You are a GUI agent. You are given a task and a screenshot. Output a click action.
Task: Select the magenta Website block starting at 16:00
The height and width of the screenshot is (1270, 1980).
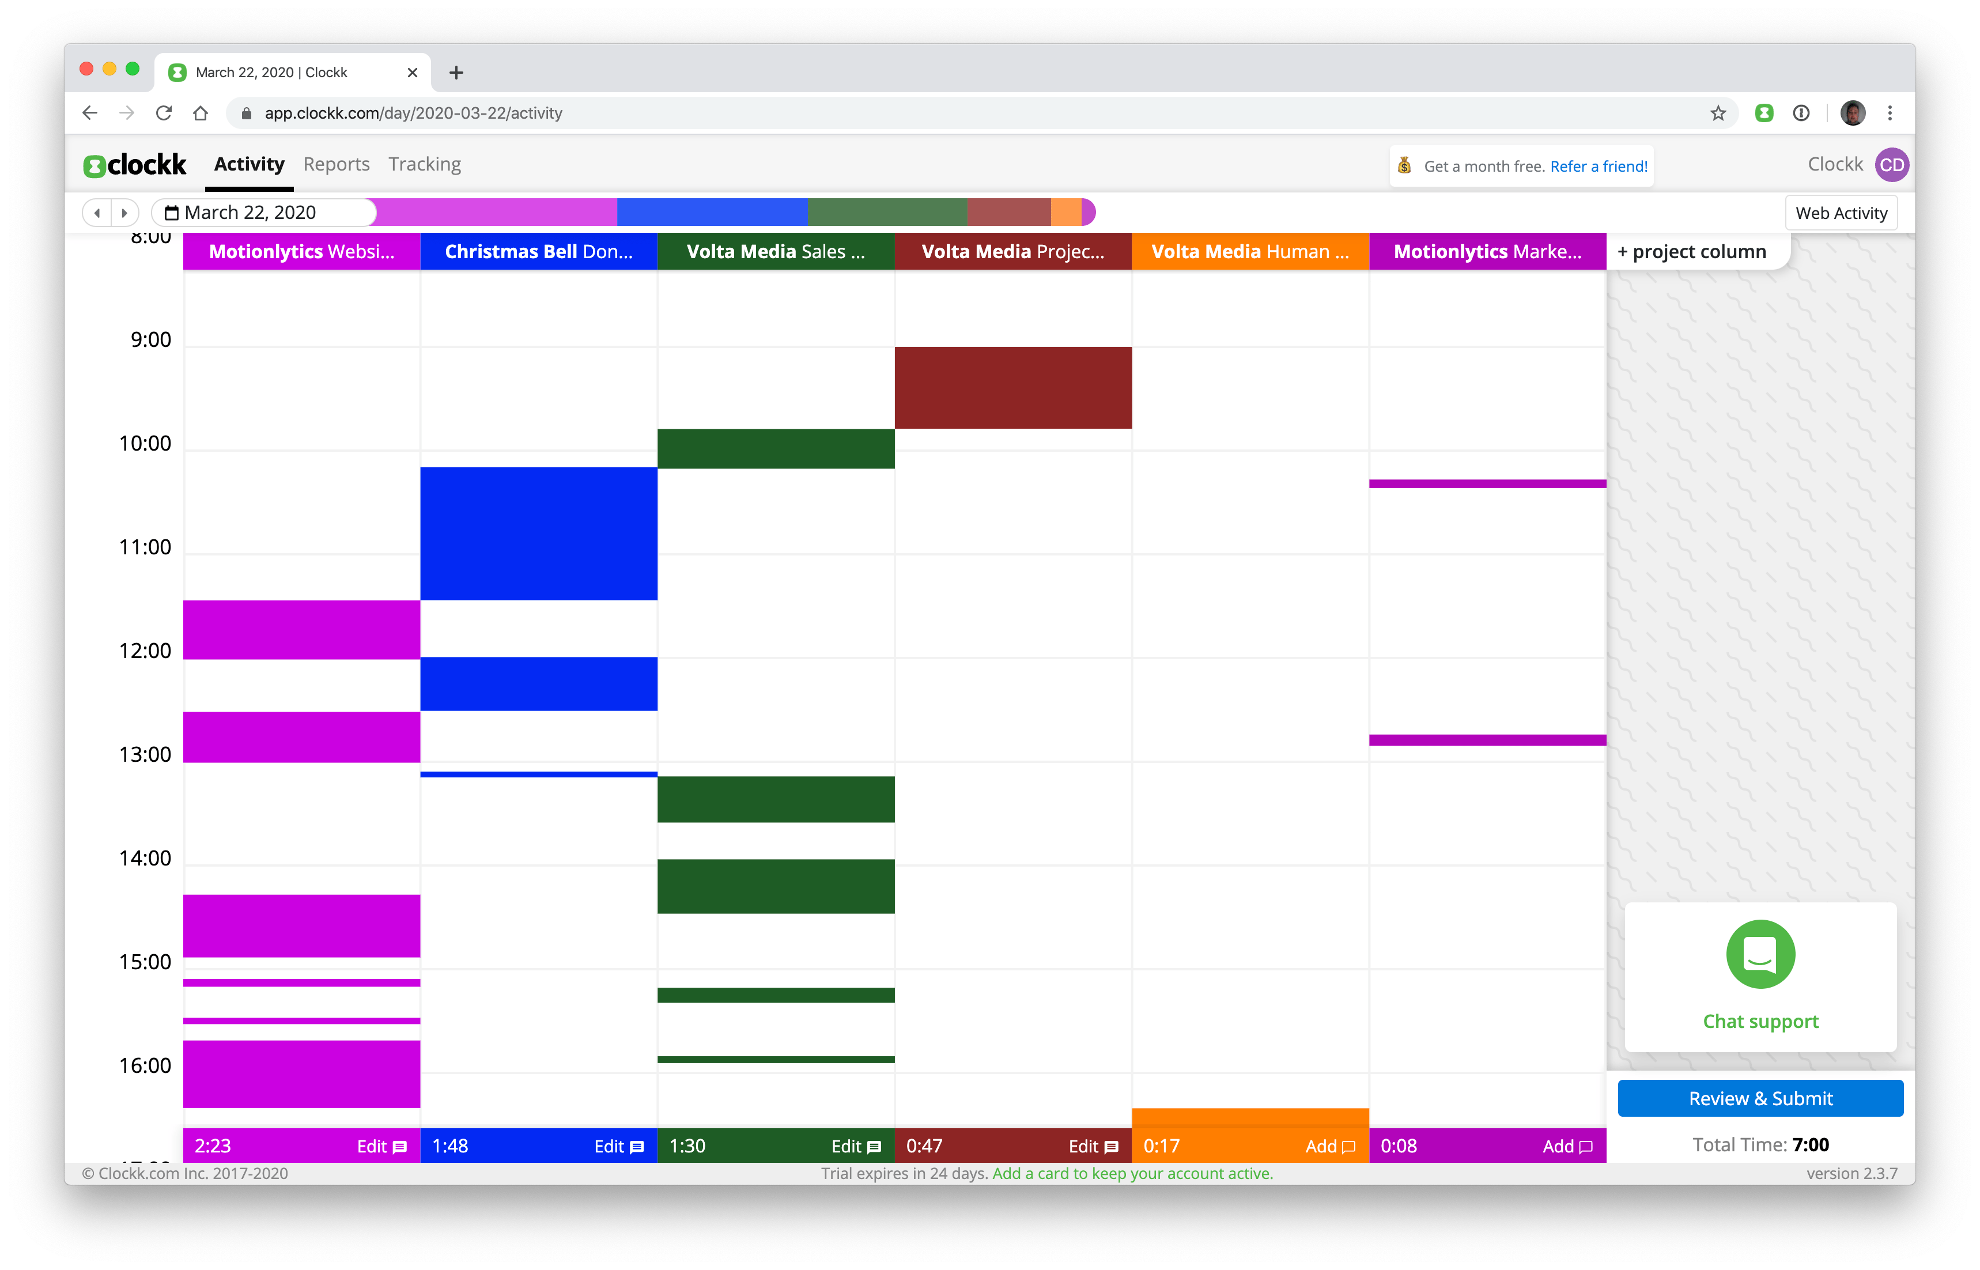[x=302, y=1074]
